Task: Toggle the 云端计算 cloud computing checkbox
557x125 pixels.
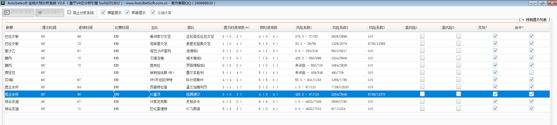Action: click(153, 12)
